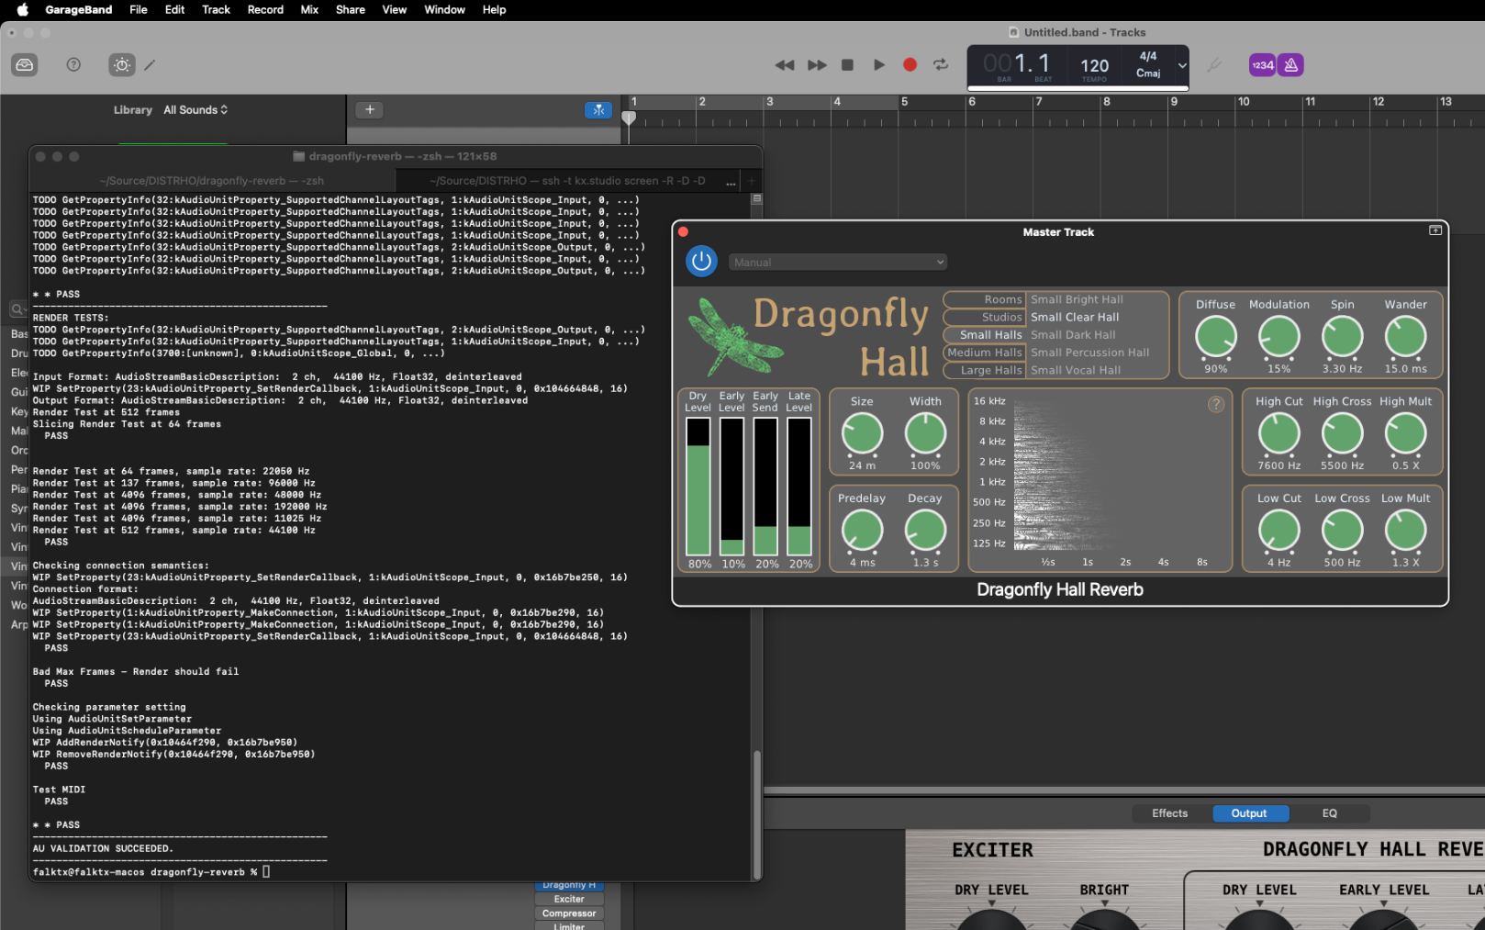Click the Spin knob
The image size is (1485, 930).
pos(1342,337)
